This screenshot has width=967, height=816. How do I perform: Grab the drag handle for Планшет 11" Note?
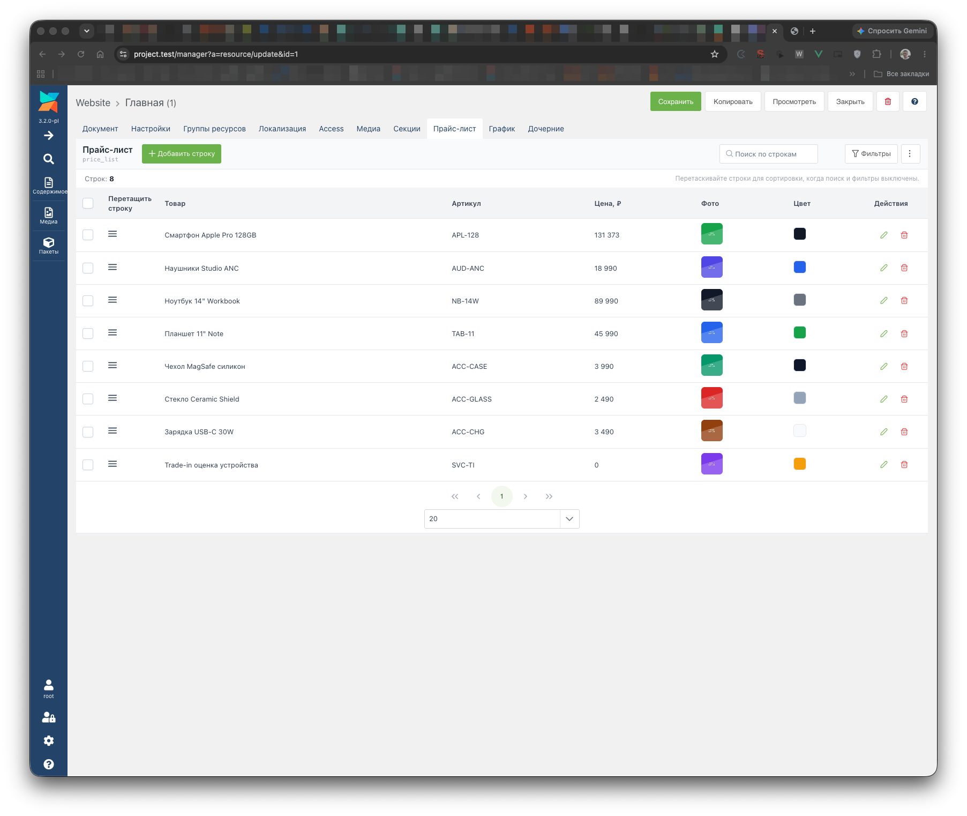113,333
